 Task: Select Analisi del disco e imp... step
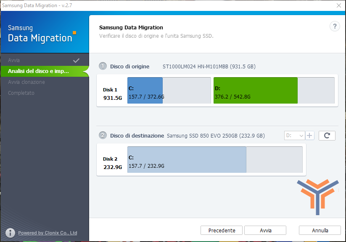45,71
